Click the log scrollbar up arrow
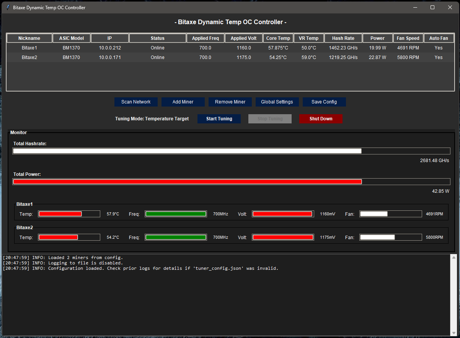This screenshot has height=338, width=460. click(454, 258)
